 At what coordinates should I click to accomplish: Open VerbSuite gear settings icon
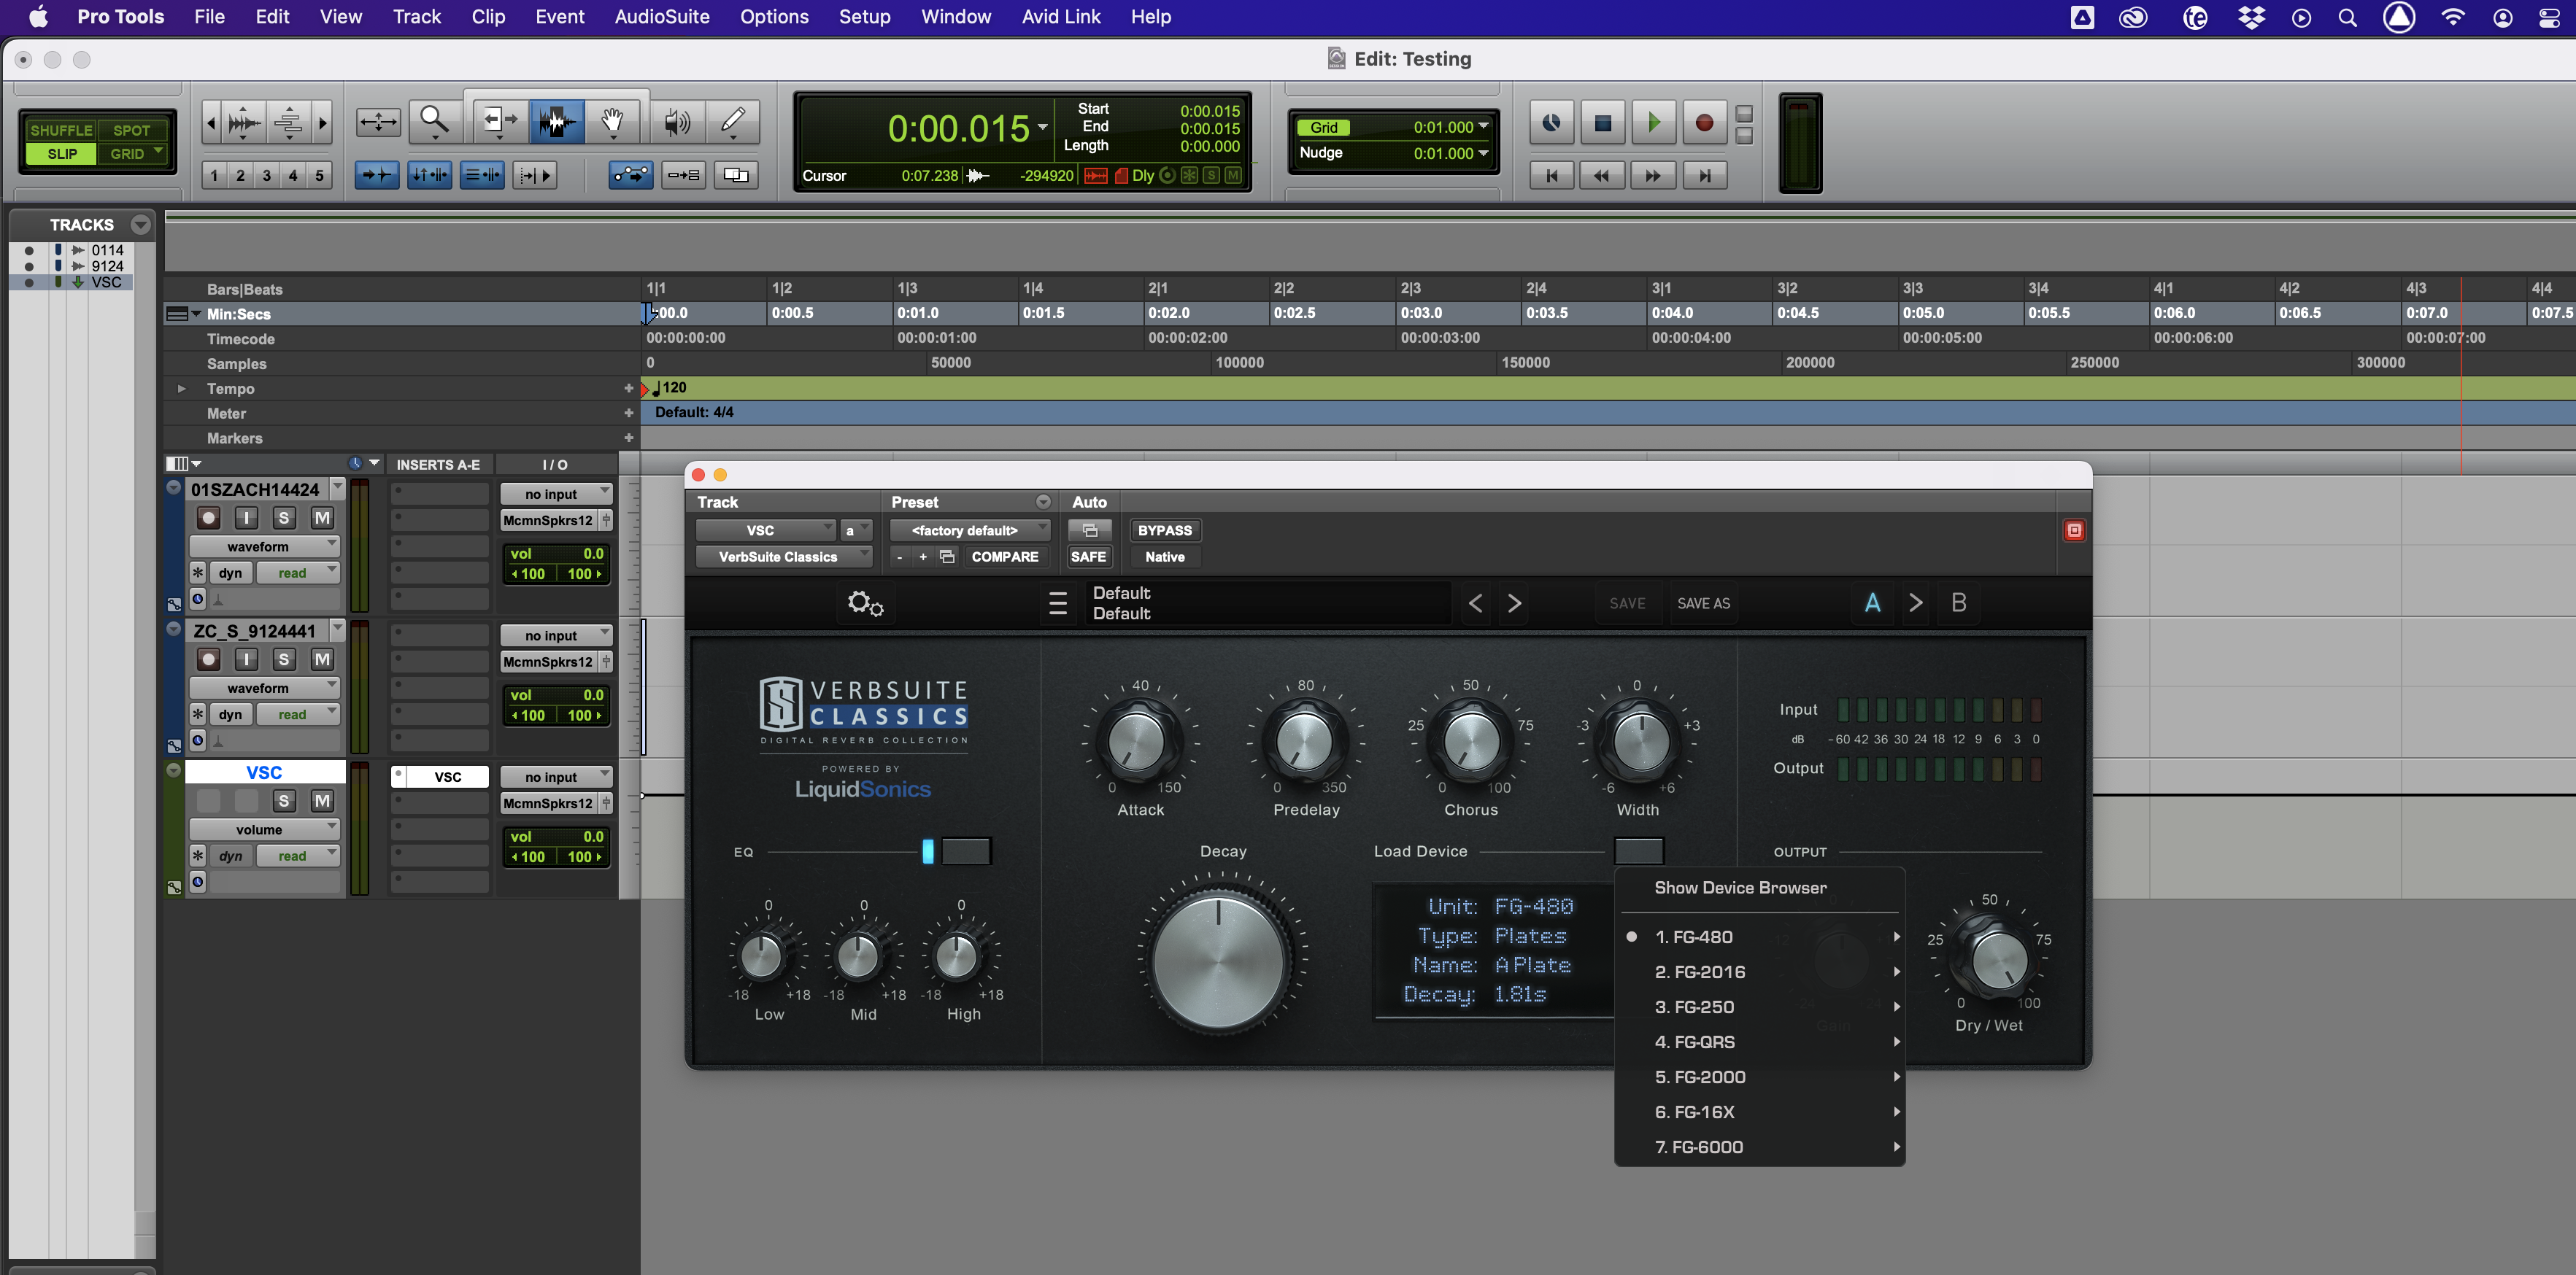click(x=865, y=603)
